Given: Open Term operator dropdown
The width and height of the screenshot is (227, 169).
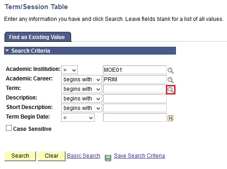Looking at the screenshot, I should point(82,89).
